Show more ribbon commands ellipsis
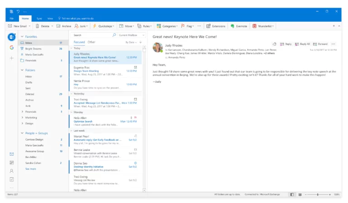The width and height of the screenshot is (348, 203). tap(199, 26)
